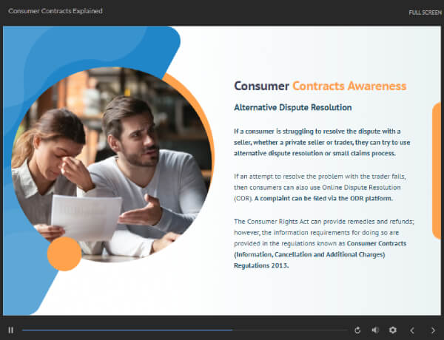The width and height of the screenshot is (444, 340).
Task: Click the Consumer Contracts Awareness heading
Action: [x=320, y=86]
